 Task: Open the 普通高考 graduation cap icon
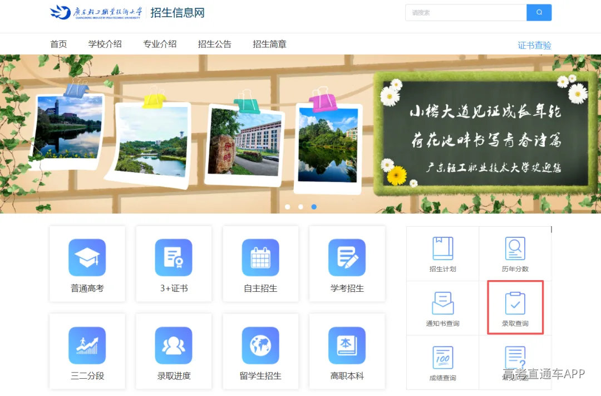[x=87, y=257]
